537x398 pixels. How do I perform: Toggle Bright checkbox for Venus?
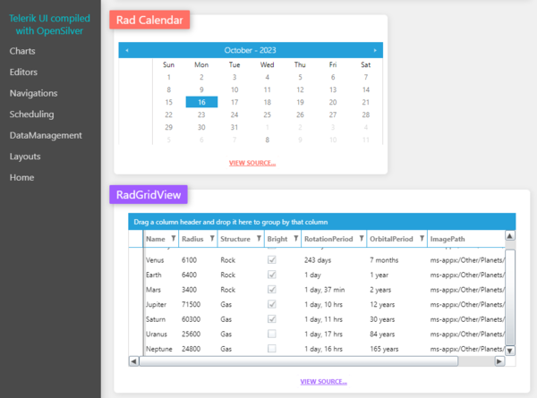point(272,259)
